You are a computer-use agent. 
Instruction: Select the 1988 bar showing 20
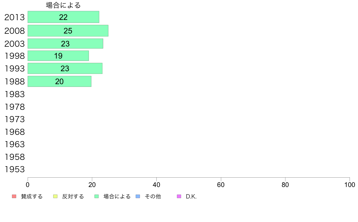[x=60, y=81]
